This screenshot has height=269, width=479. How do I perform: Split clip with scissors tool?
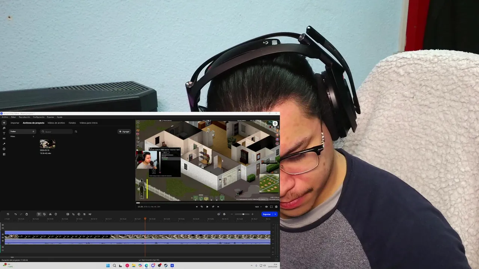click(50, 214)
